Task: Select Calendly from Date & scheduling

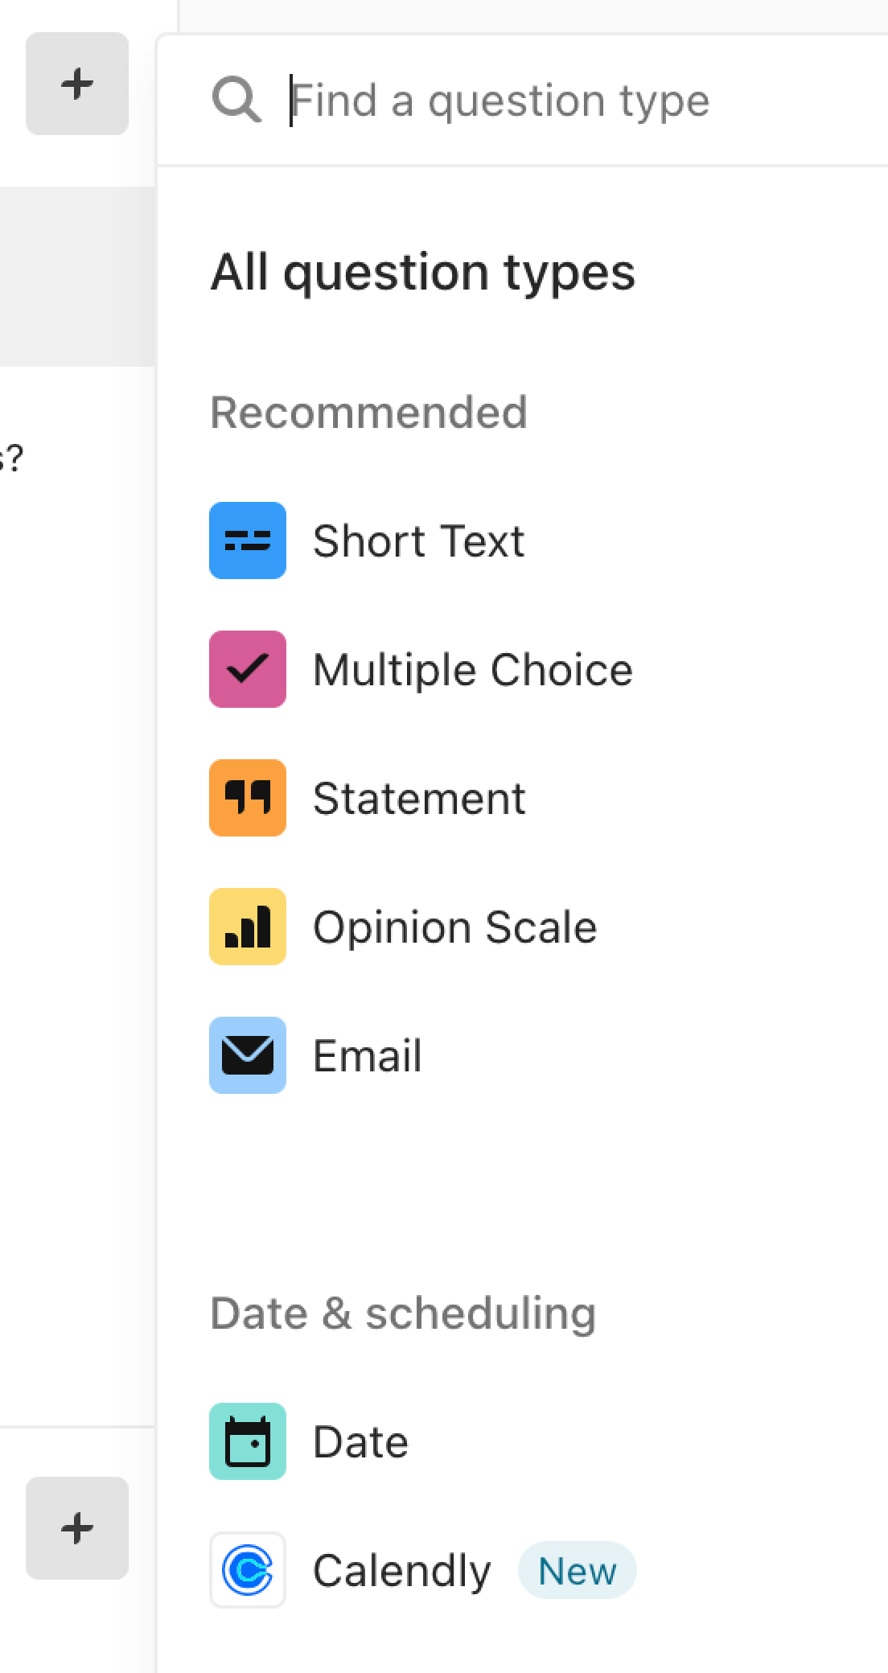Action: click(401, 1570)
